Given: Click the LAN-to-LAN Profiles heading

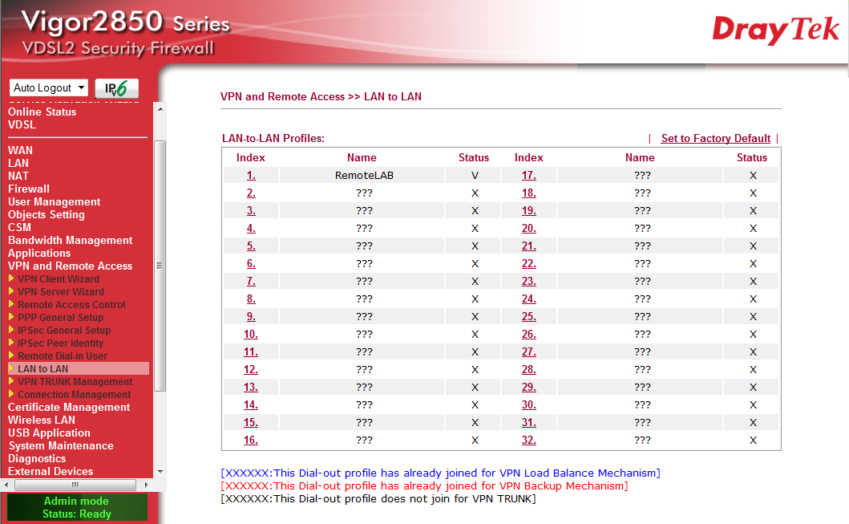Looking at the screenshot, I should [x=273, y=138].
